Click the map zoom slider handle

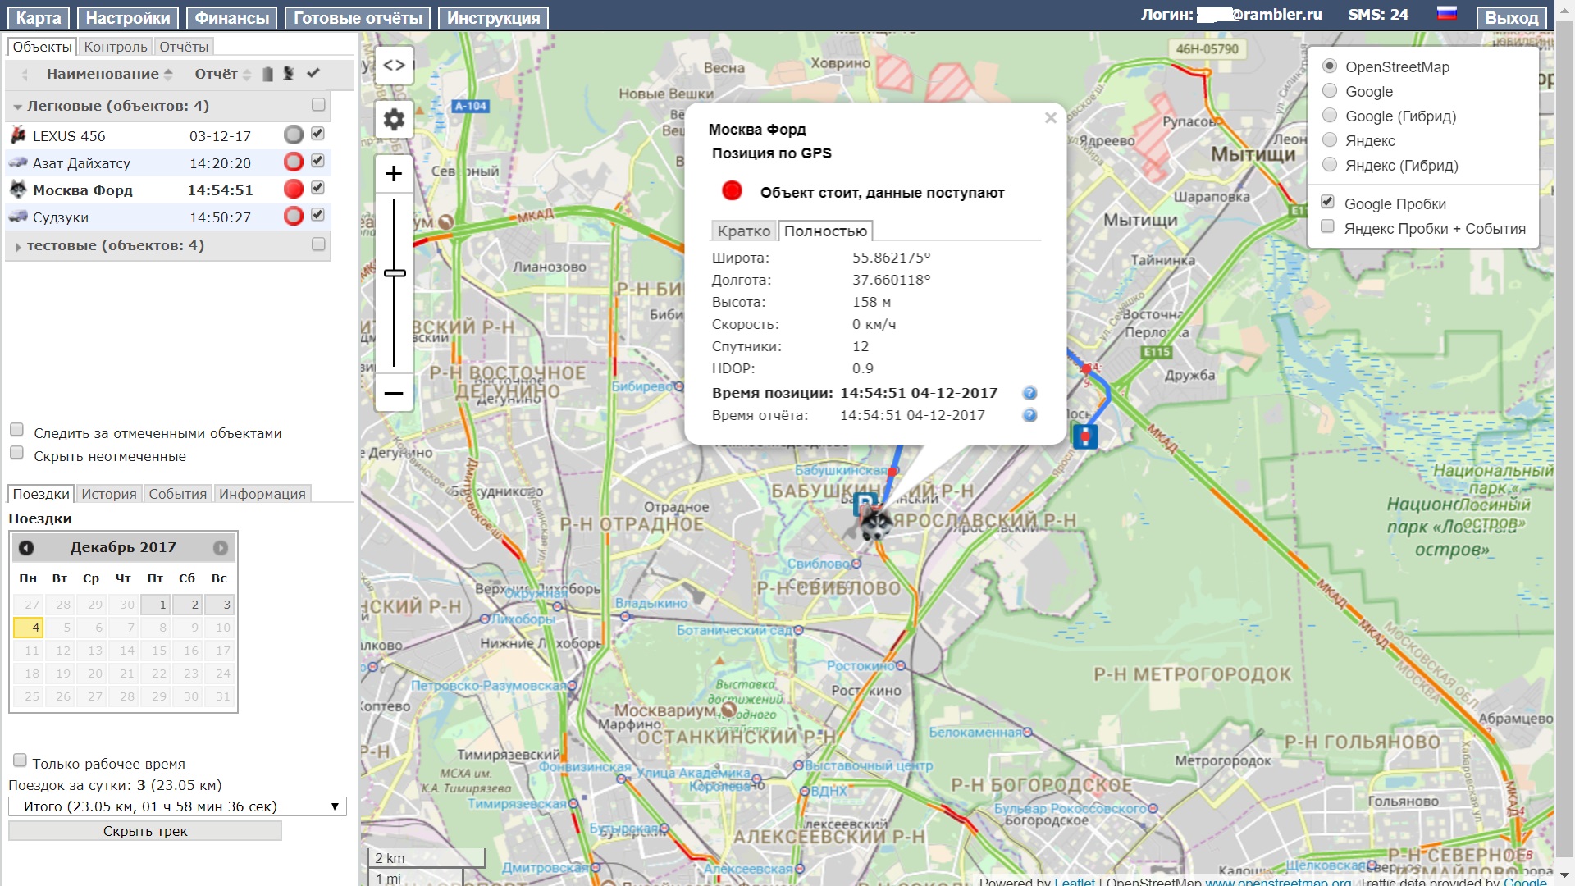pos(395,272)
